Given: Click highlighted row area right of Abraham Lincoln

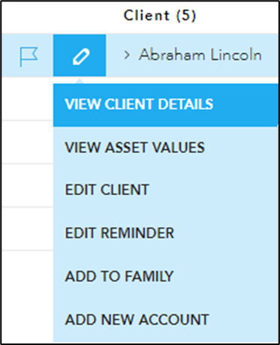Looking at the screenshot, I should point(270,55).
